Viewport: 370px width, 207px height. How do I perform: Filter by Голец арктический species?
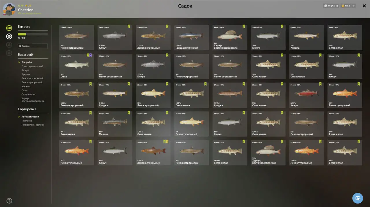click(32, 66)
